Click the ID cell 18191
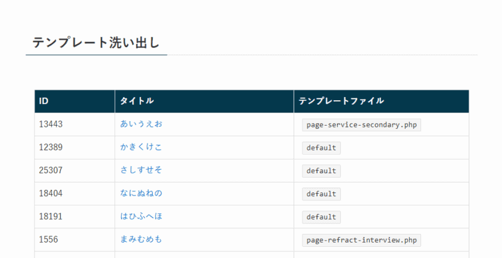Viewport: 502px width, 258px height. pyautogui.click(x=51, y=217)
